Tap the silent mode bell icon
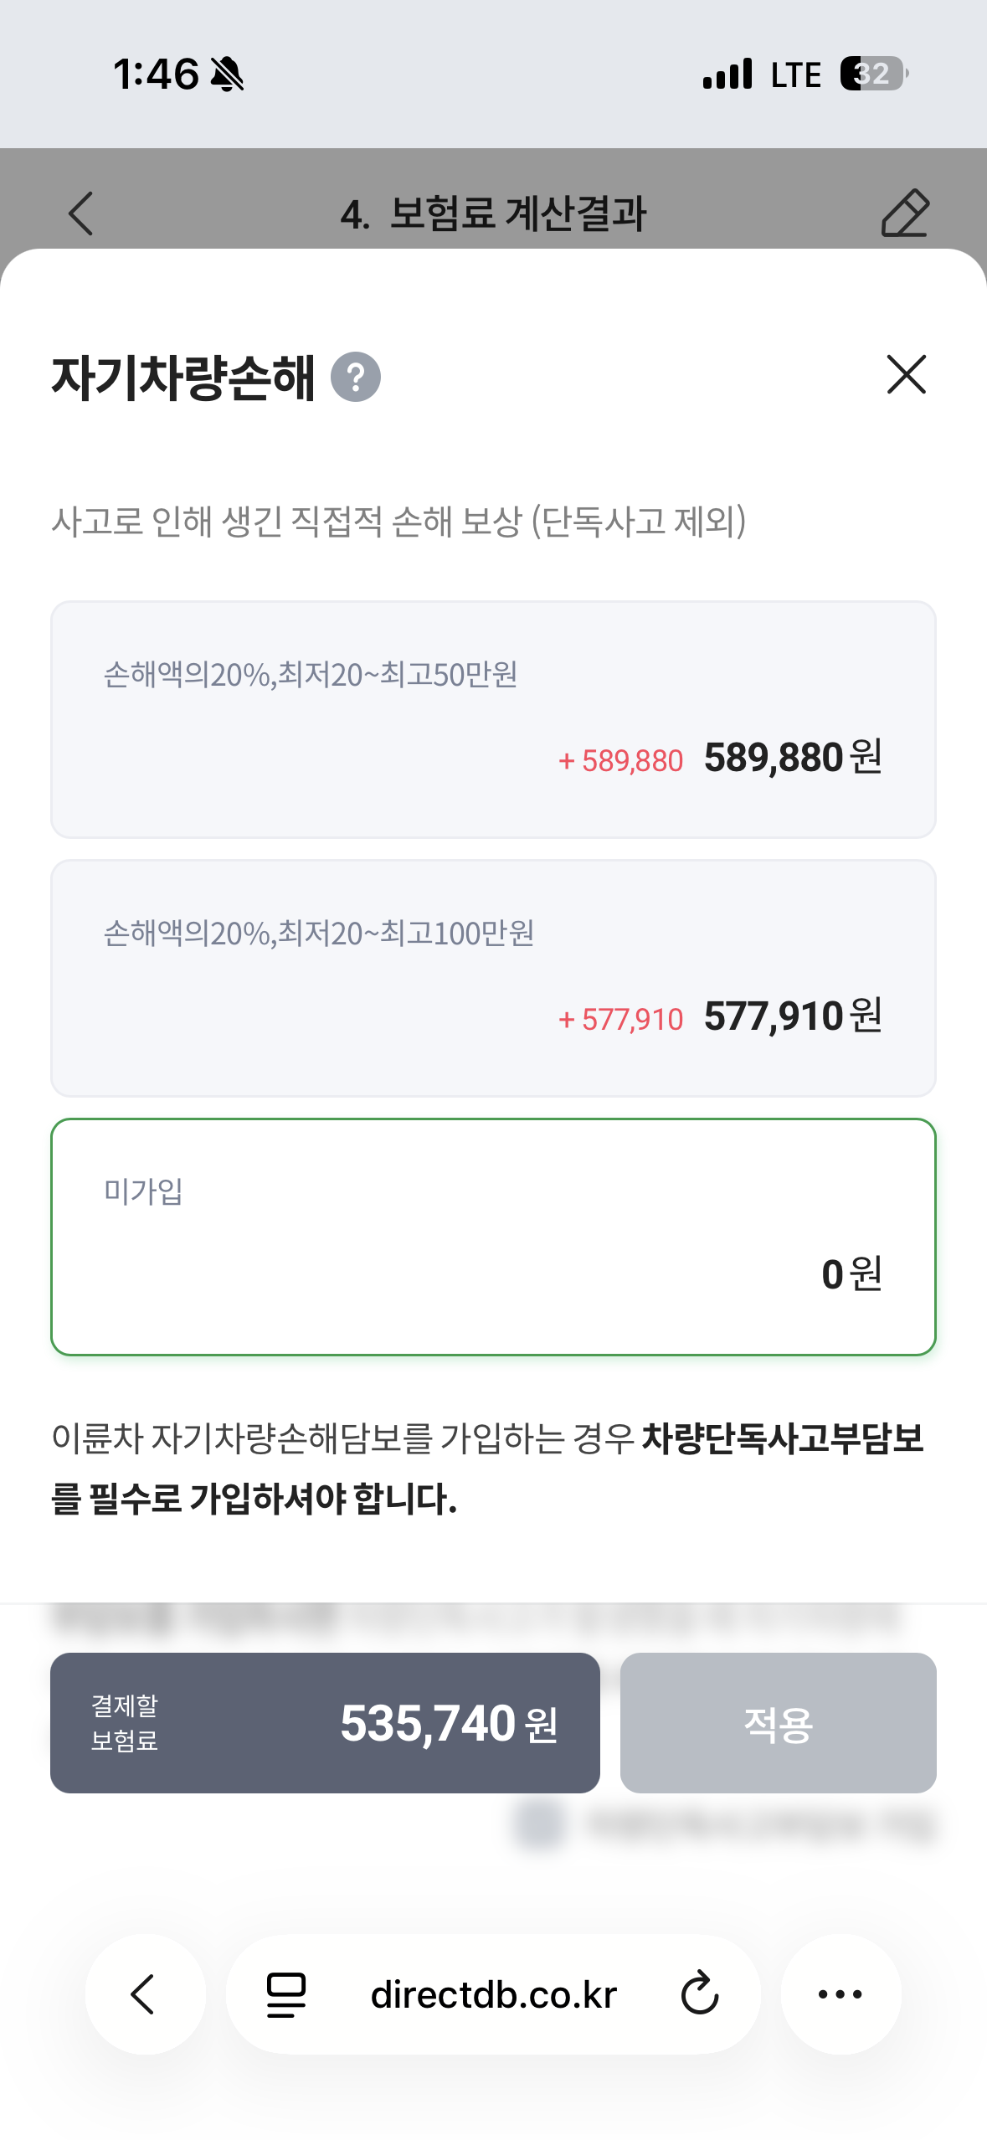 point(227,75)
